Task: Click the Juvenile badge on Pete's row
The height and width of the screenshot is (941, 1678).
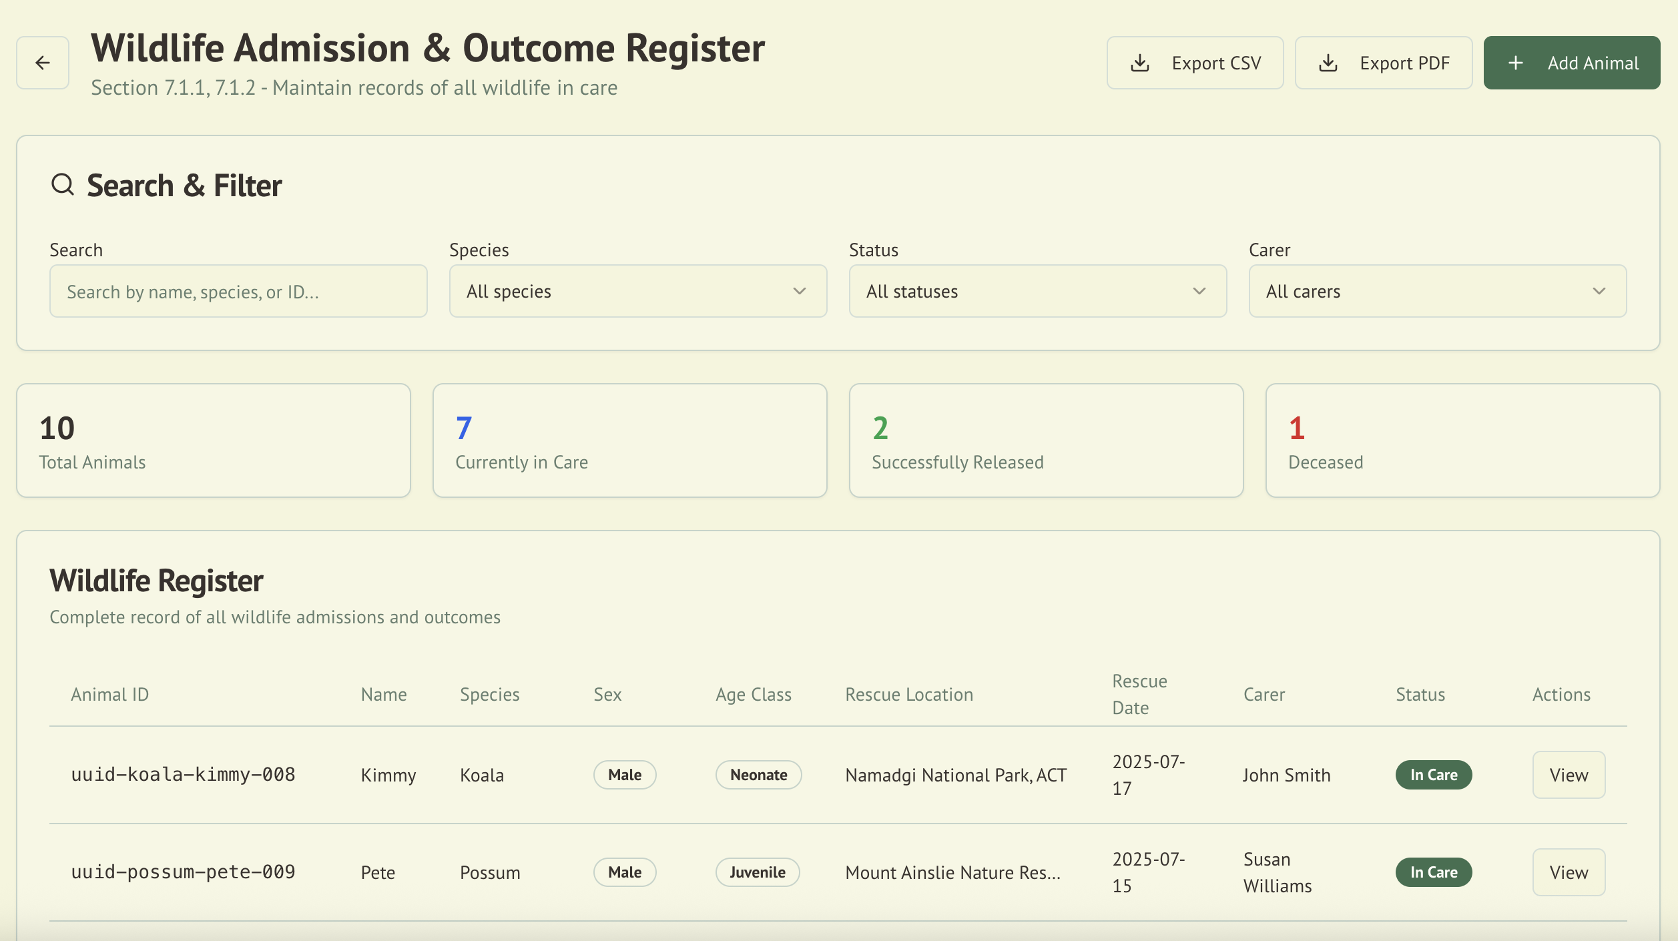Action: point(757,872)
